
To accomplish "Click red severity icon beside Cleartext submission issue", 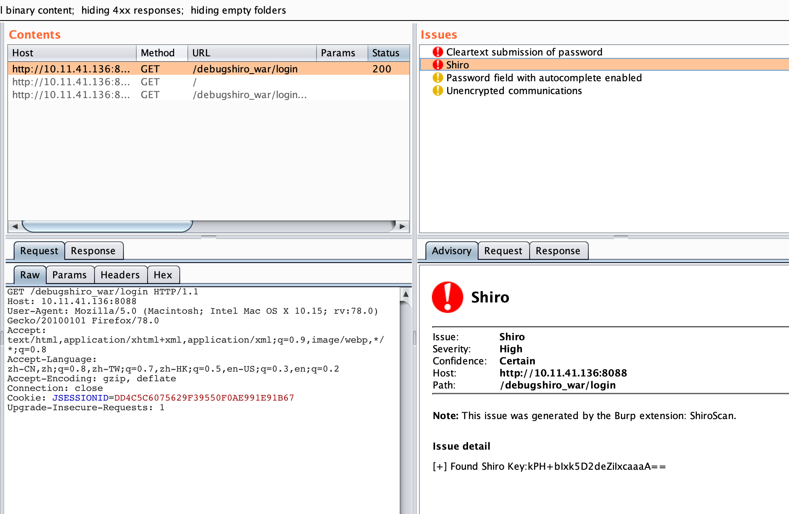I will pos(438,52).
